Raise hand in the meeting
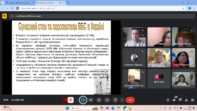Image resolution: width=197 pixels, height=111 pixels. 115,100
